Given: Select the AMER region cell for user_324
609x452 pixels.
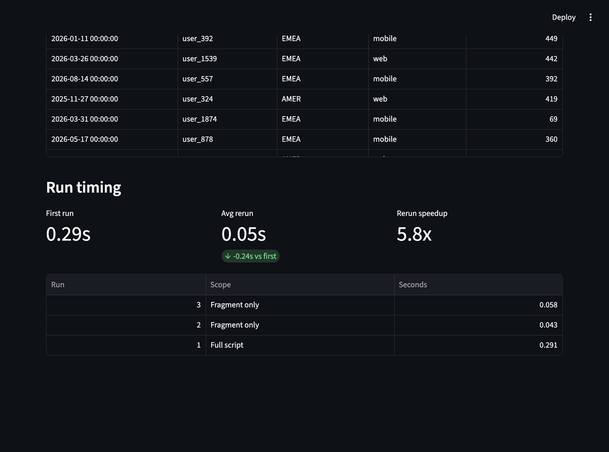Looking at the screenshot, I should 323,99.
